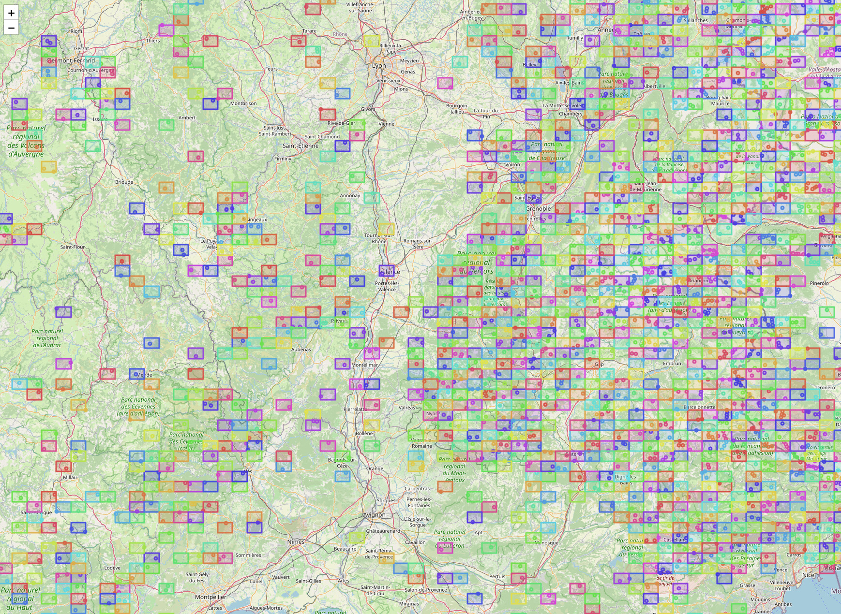Viewport: 841px width, 614px height.
Task: Click the Carpentras town label
Action: coord(417,489)
